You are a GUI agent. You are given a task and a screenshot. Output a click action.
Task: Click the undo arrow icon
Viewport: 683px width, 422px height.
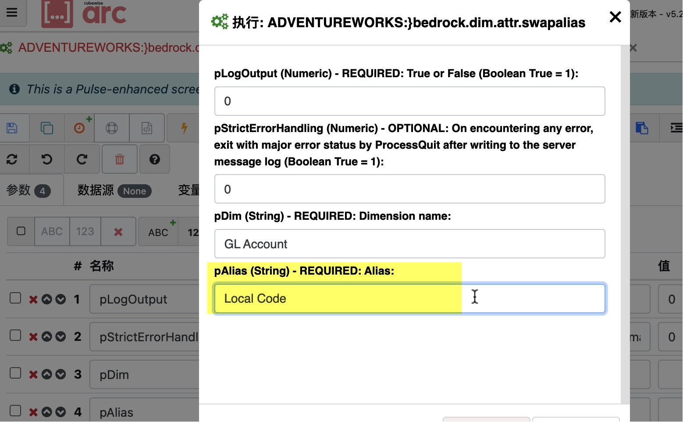(47, 159)
